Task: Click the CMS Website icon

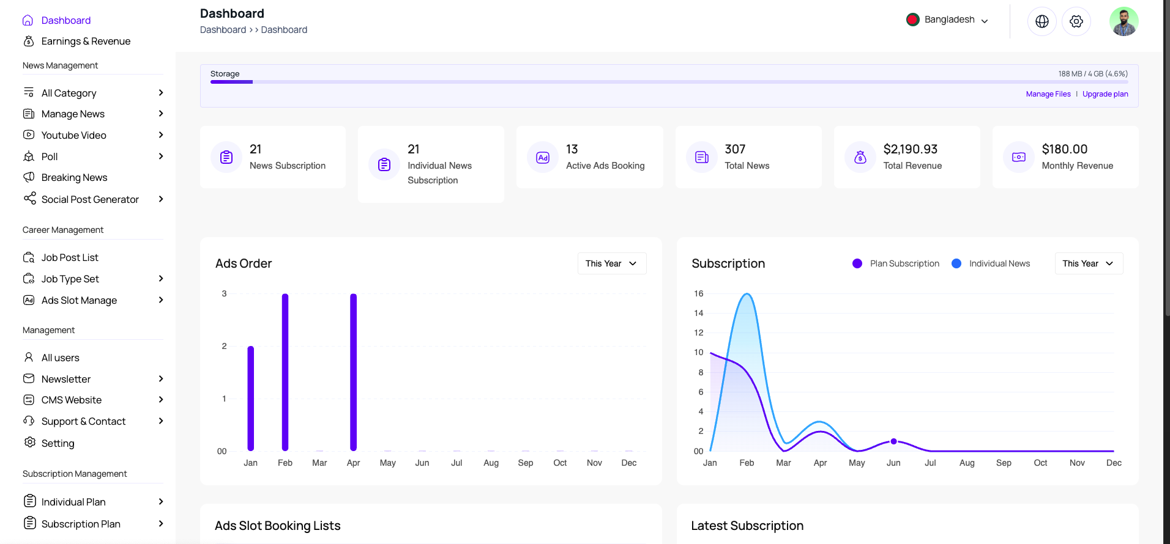Action: (28, 400)
